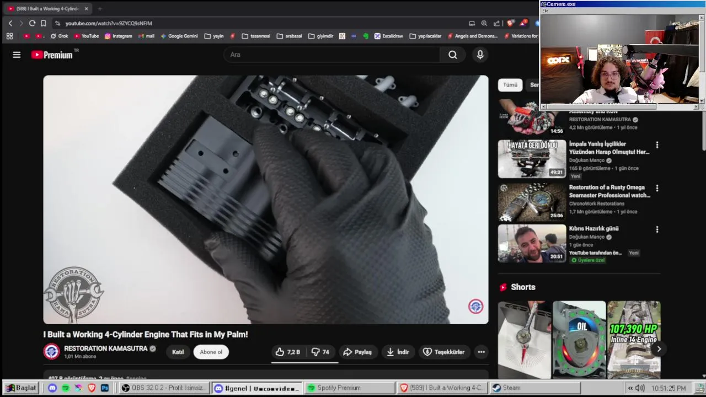Click the İndir download button
The height and width of the screenshot is (397, 706).
point(398,352)
